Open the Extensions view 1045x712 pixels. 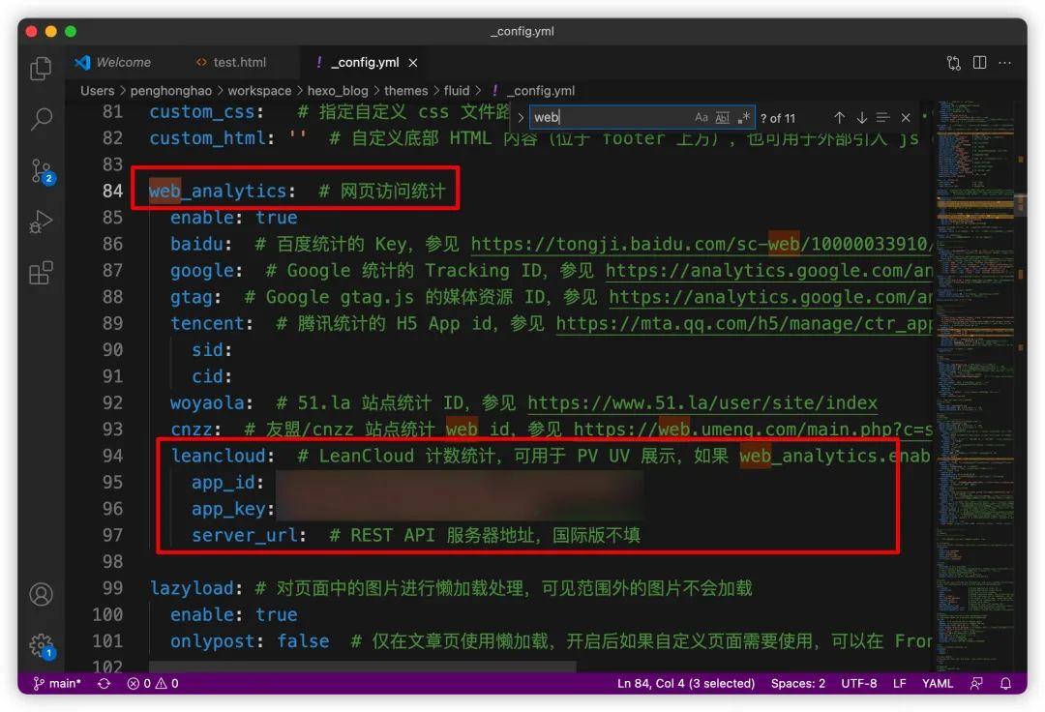[x=41, y=273]
